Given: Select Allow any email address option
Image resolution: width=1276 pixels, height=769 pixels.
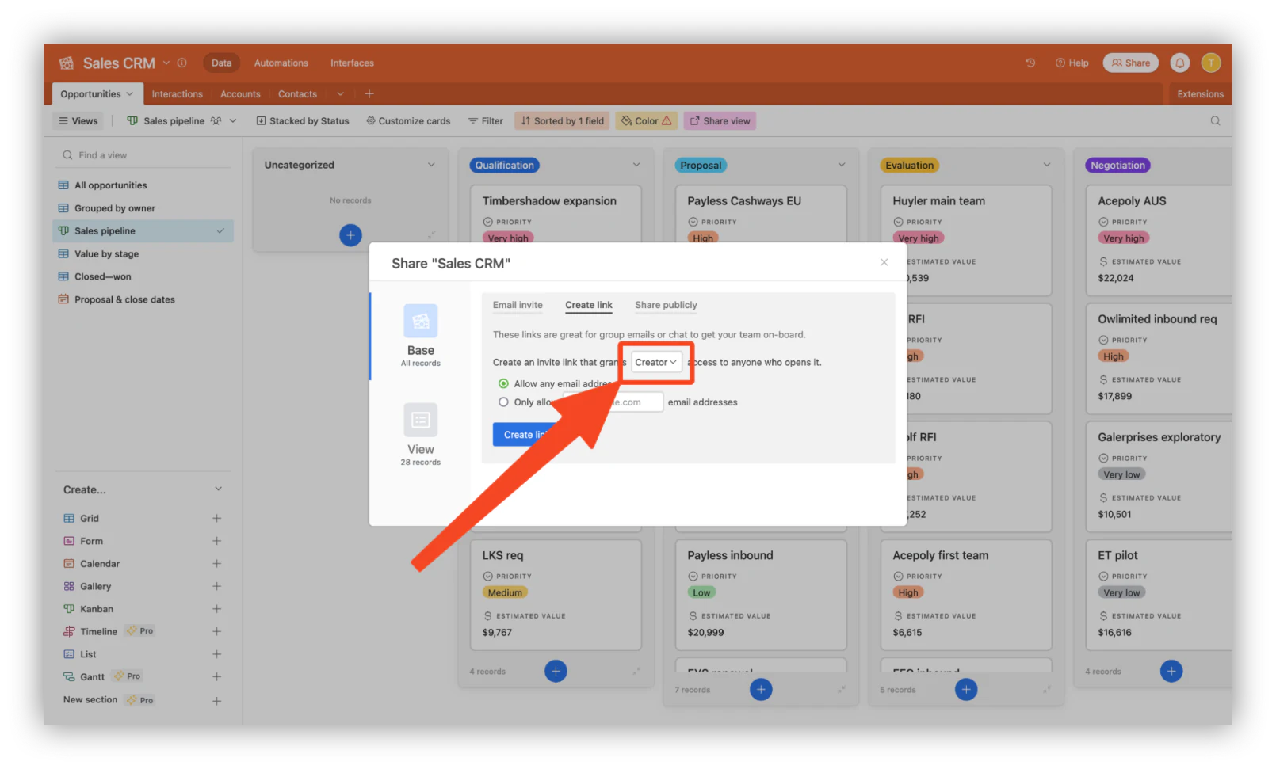Looking at the screenshot, I should (x=503, y=384).
